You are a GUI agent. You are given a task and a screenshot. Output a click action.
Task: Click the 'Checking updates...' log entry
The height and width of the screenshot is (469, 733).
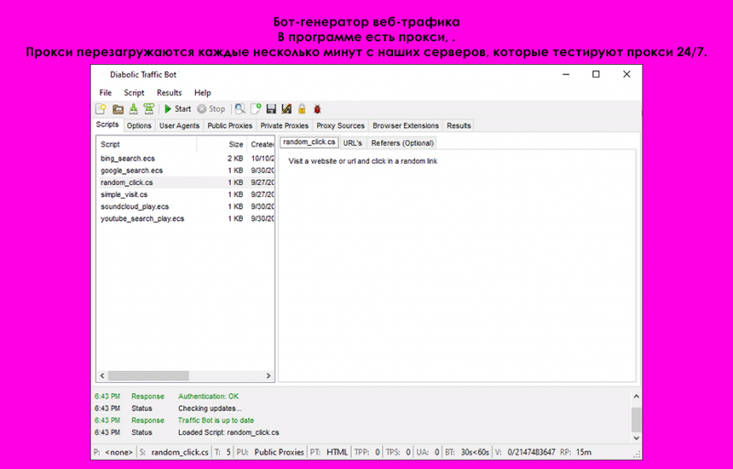210,409
